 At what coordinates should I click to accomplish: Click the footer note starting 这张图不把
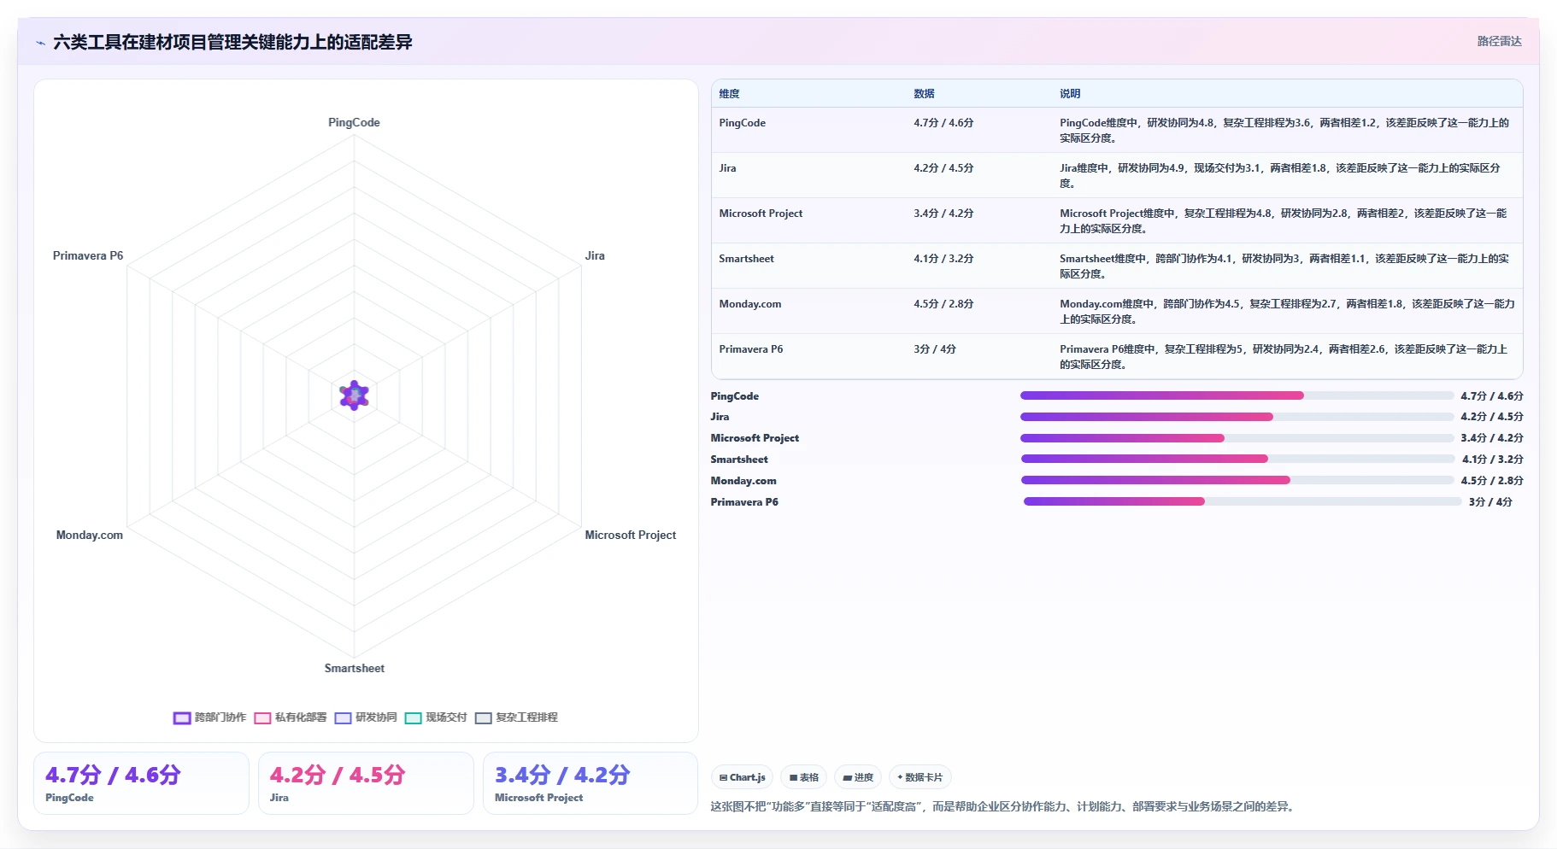click(1004, 806)
